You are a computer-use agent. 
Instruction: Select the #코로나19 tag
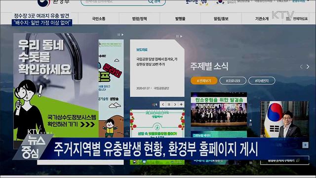point(233,81)
